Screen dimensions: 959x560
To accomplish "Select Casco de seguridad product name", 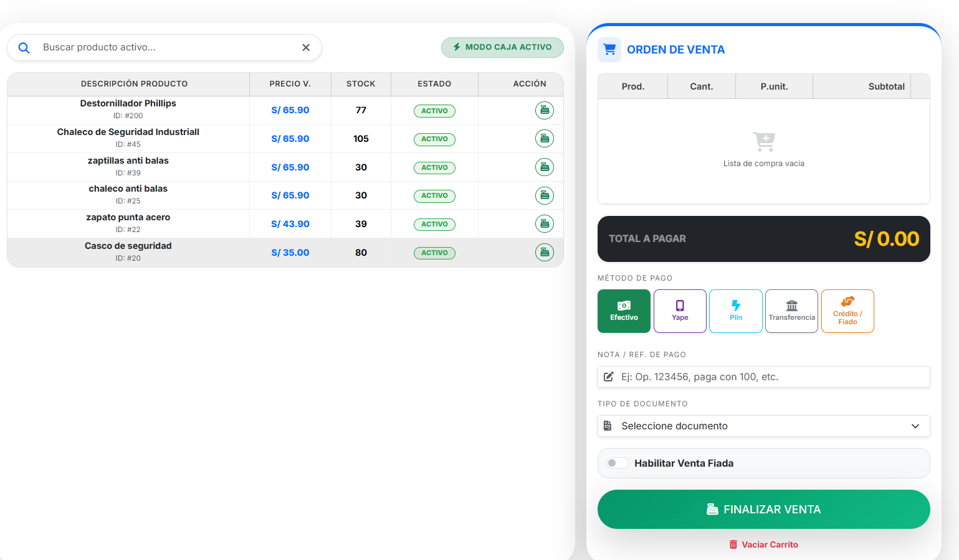I will click(128, 246).
